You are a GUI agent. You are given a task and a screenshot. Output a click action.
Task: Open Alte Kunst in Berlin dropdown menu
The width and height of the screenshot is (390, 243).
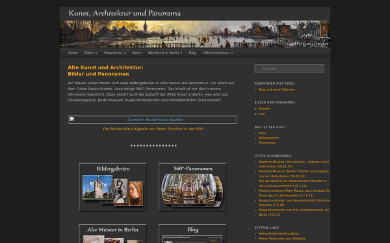pos(165,53)
